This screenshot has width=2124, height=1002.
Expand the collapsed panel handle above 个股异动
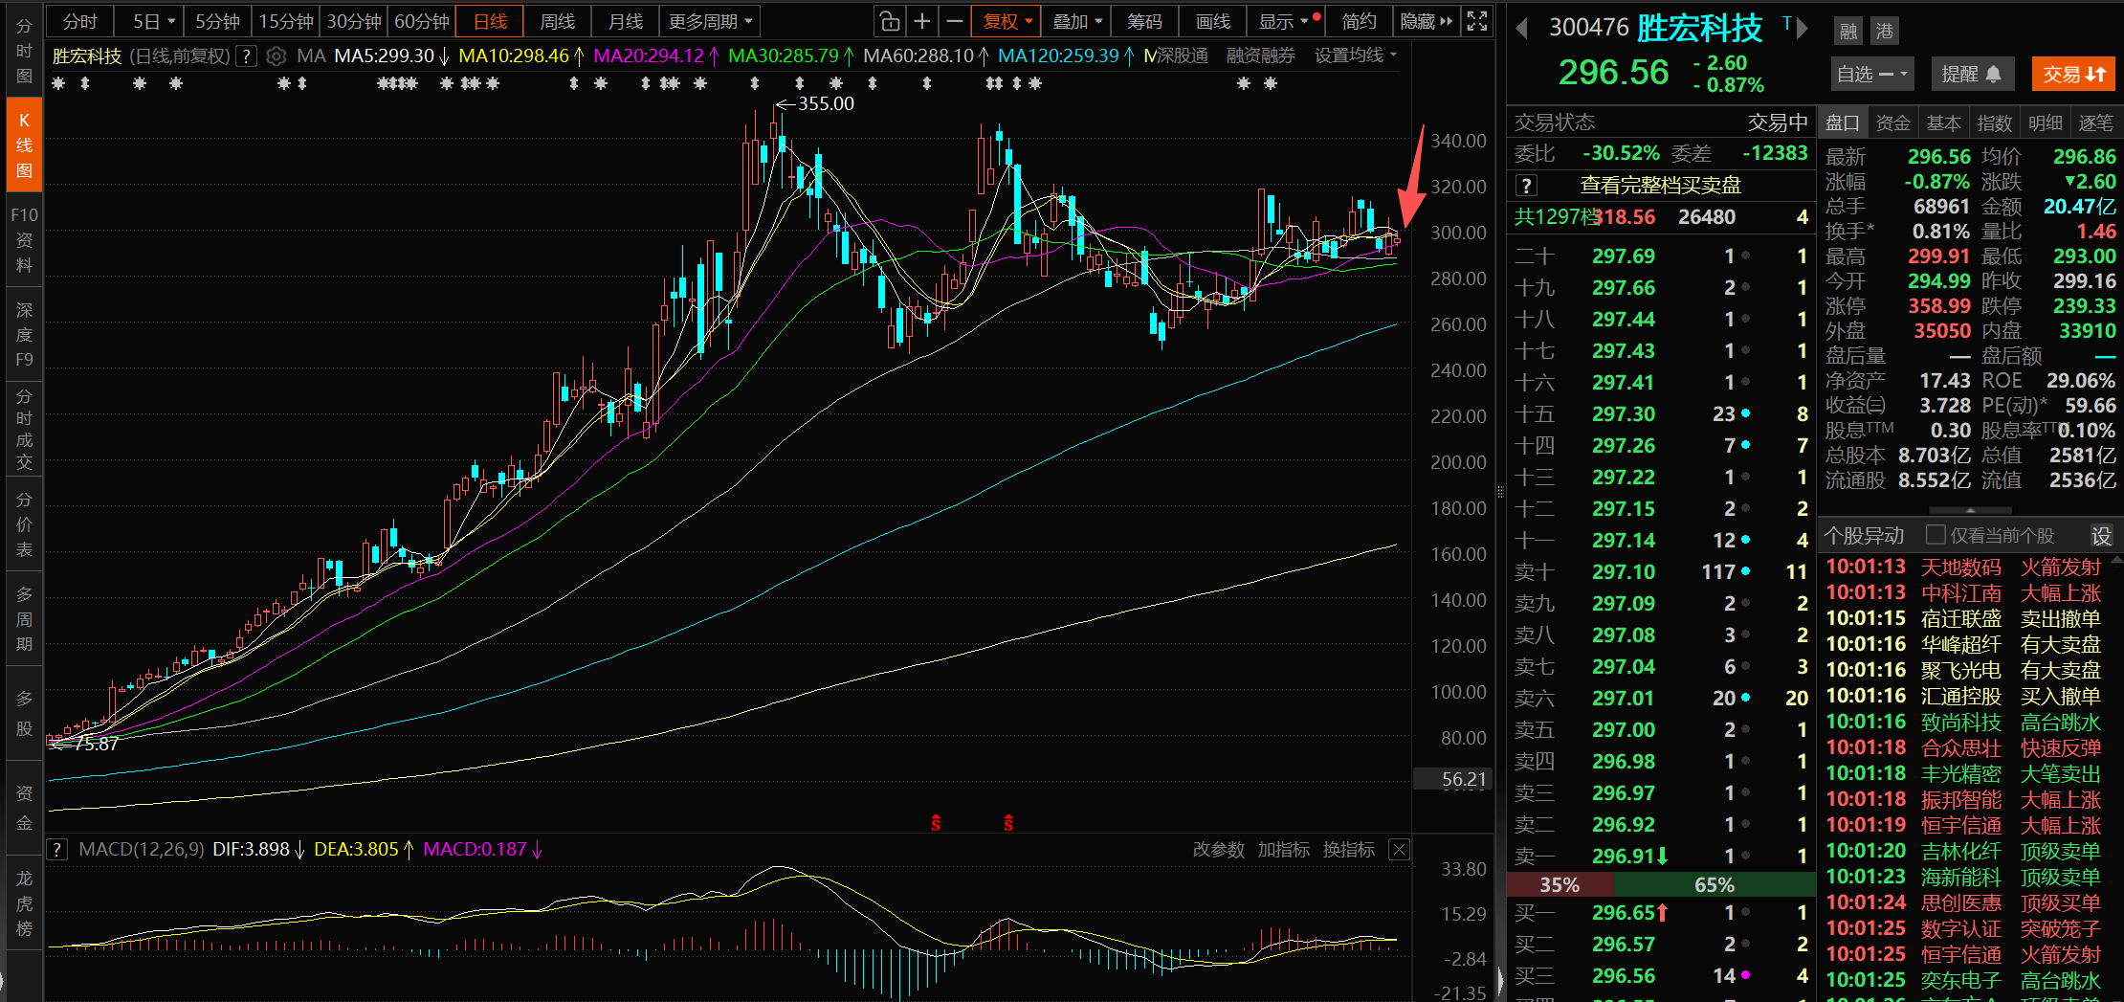[1969, 510]
